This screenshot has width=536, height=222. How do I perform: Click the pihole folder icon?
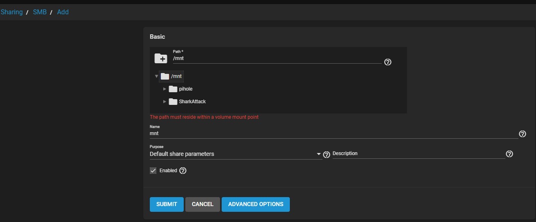[x=173, y=89]
